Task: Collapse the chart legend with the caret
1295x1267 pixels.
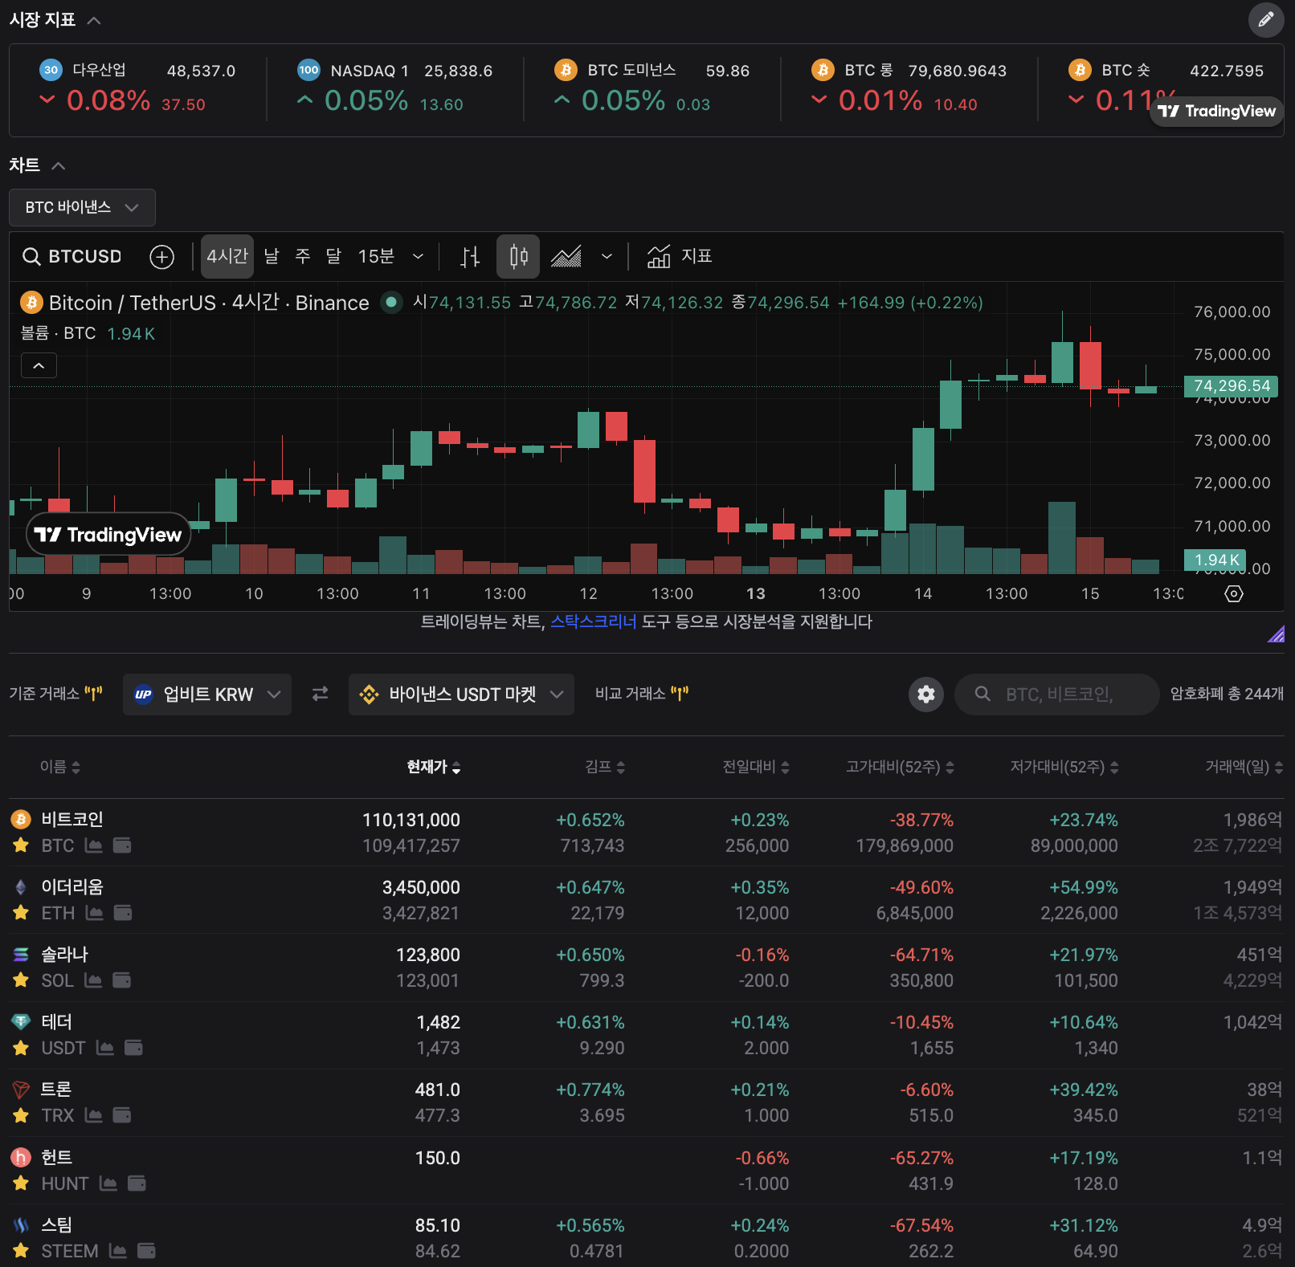Action: click(39, 365)
